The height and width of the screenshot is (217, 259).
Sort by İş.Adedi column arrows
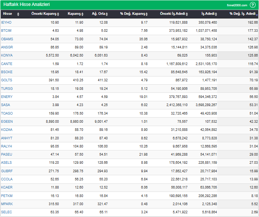[216, 14]
